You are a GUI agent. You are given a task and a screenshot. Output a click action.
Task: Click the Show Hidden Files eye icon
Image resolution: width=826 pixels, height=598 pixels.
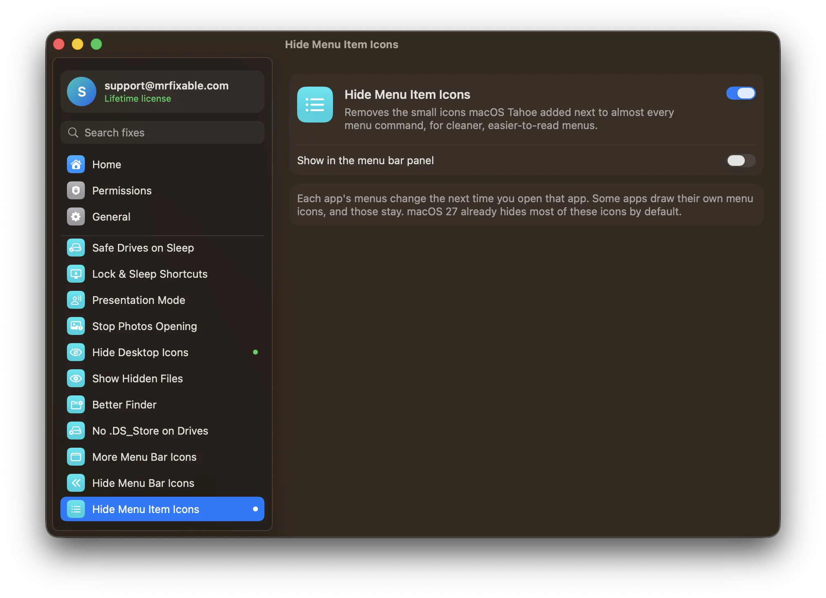76,378
